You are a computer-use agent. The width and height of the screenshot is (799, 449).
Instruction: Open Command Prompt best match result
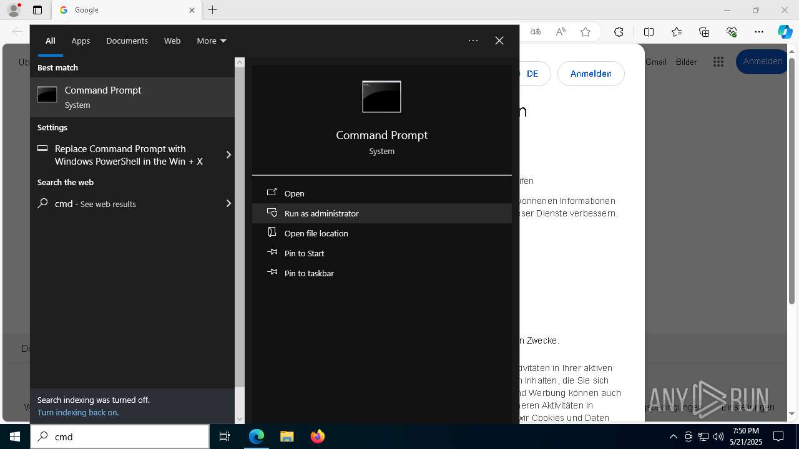tap(132, 97)
